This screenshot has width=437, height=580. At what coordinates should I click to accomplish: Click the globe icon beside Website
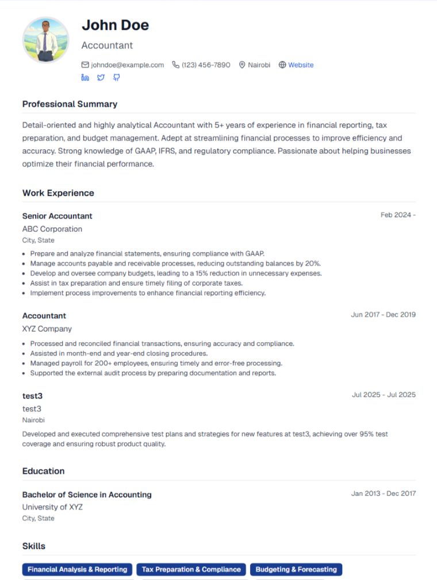282,65
